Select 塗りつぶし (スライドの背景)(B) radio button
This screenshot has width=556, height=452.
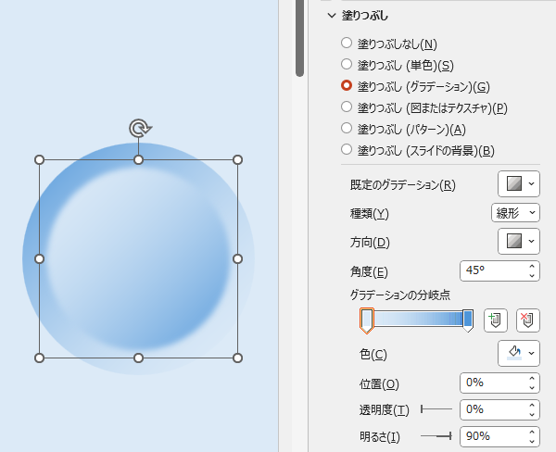click(347, 149)
